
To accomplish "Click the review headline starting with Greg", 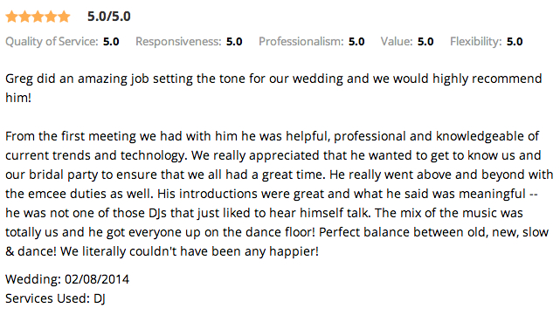I will pos(274,88).
